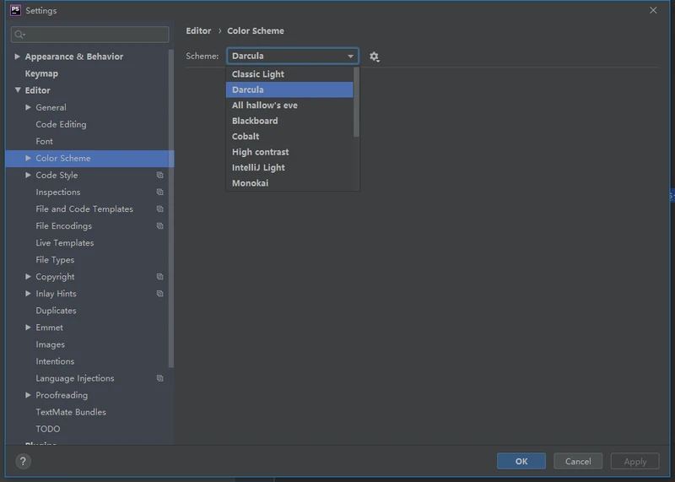Click project-level icon beside Language Injections
The image size is (675, 482).
pos(159,378)
